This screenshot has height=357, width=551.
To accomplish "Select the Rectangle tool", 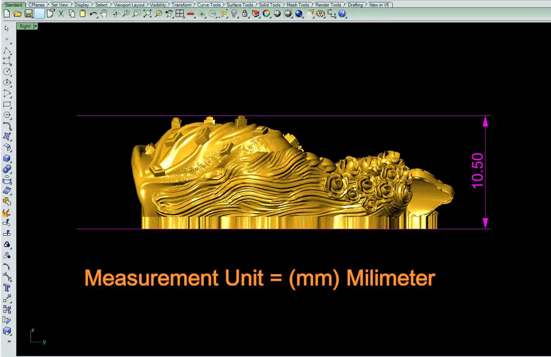I will [7, 104].
